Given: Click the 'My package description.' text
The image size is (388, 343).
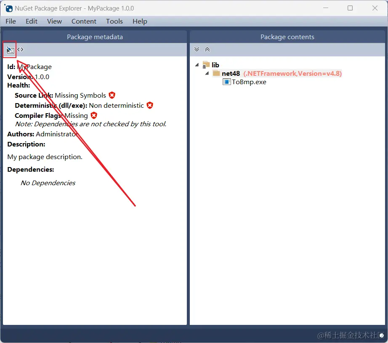Looking at the screenshot, I should pyautogui.click(x=45, y=157).
